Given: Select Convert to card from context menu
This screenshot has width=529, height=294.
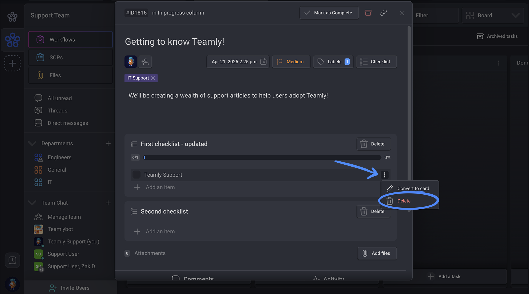Looking at the screenshot, I should (410, 189).
